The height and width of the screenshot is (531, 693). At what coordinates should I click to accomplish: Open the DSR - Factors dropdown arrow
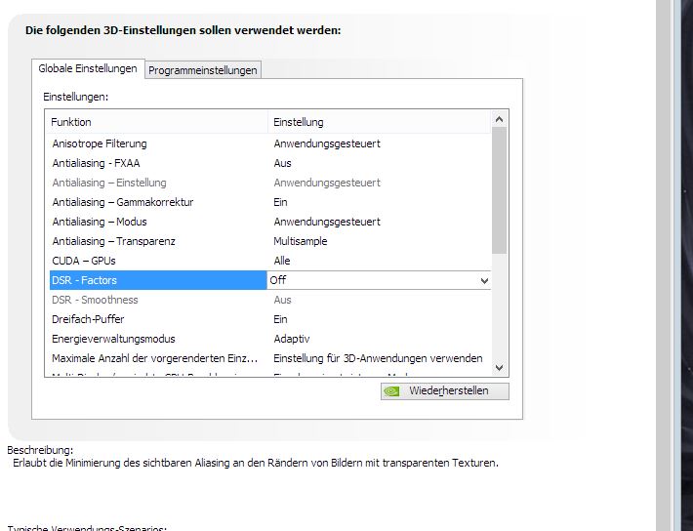click(484, 281)
